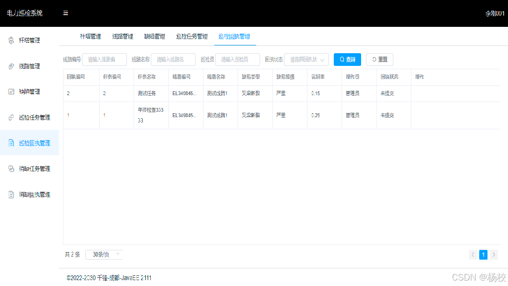Switch to the 杆塔管理 tab

pos(90,37)
